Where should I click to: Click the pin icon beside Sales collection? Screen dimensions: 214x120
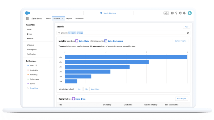(x=36, y=66)
